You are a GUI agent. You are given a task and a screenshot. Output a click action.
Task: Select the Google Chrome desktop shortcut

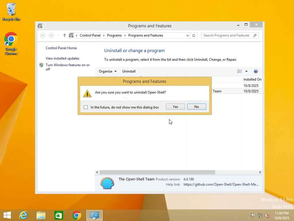tap(11, 44)
